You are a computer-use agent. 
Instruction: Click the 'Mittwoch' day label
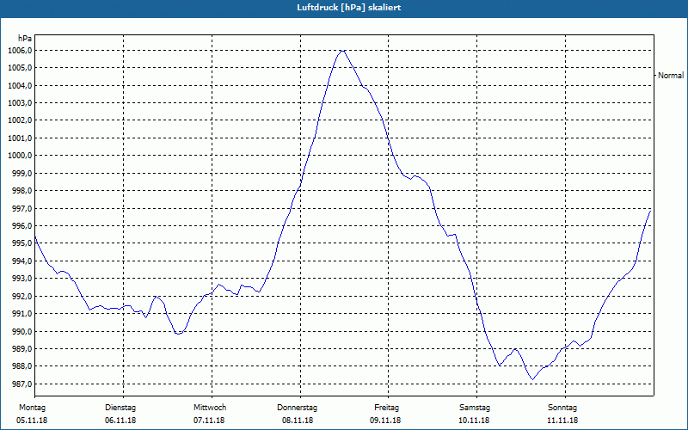click(x=210, y=408)
